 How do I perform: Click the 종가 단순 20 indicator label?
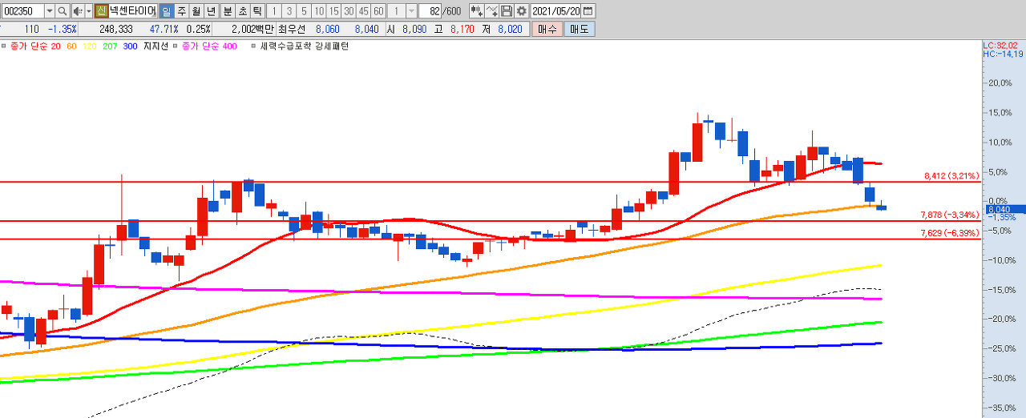34,46
